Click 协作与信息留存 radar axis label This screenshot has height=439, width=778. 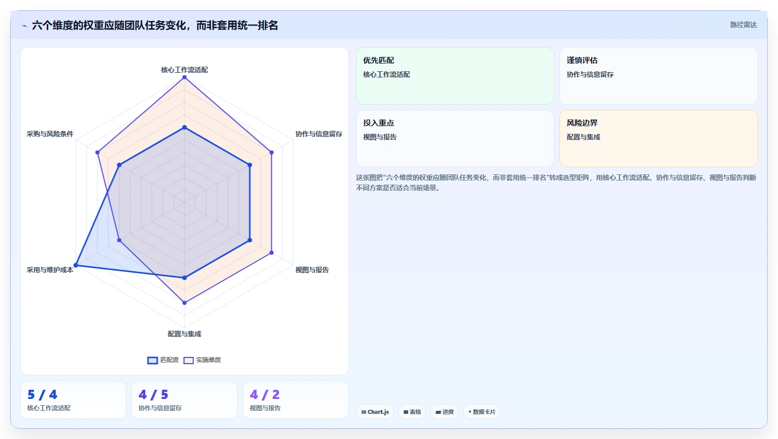click(319, 134)
